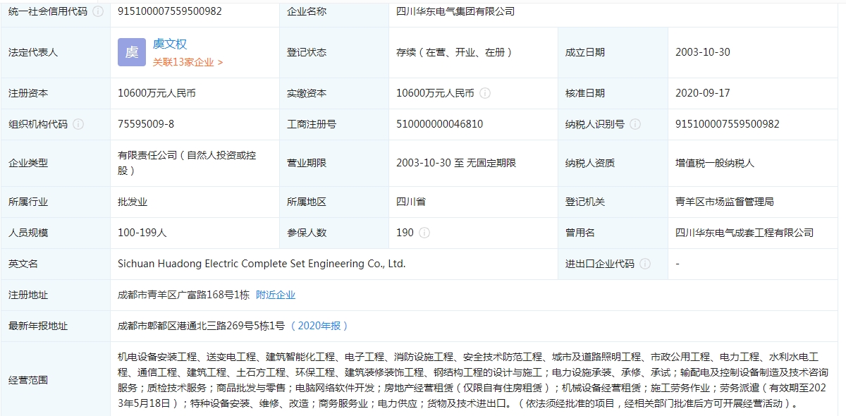The height and width of the screenshot is (416, 846).
Task: Click the English name Sichuan Huadong Electric text
Action: coord(262,264)
